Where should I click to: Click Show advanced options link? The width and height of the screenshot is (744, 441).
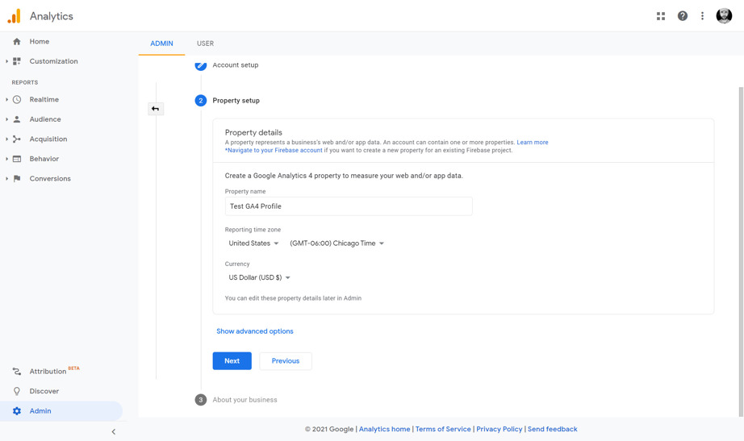(254, 331)
